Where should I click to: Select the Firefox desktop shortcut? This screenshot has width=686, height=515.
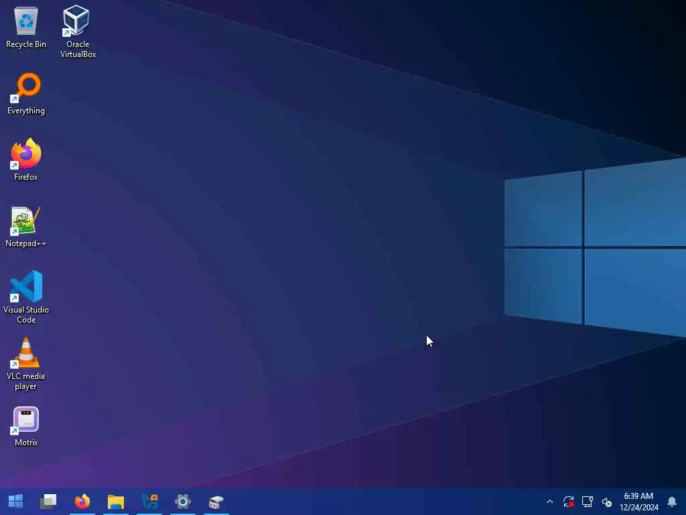tap(26, 160)
